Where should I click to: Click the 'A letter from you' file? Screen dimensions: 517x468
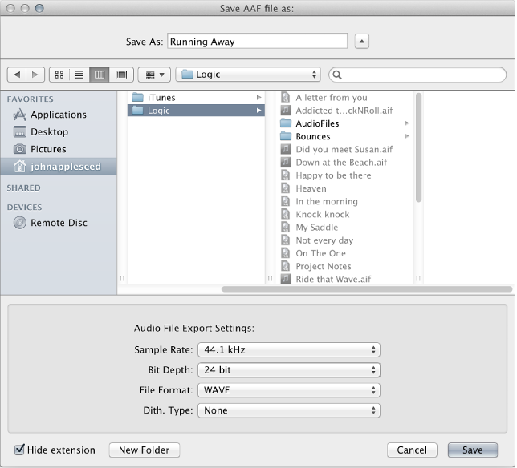(x=344, y=98)
